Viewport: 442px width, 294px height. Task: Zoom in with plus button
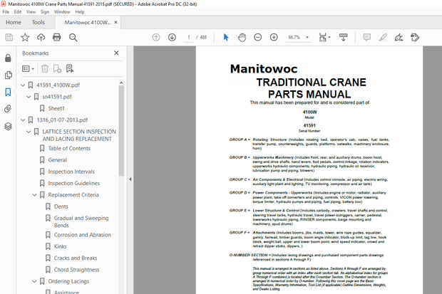274,37
